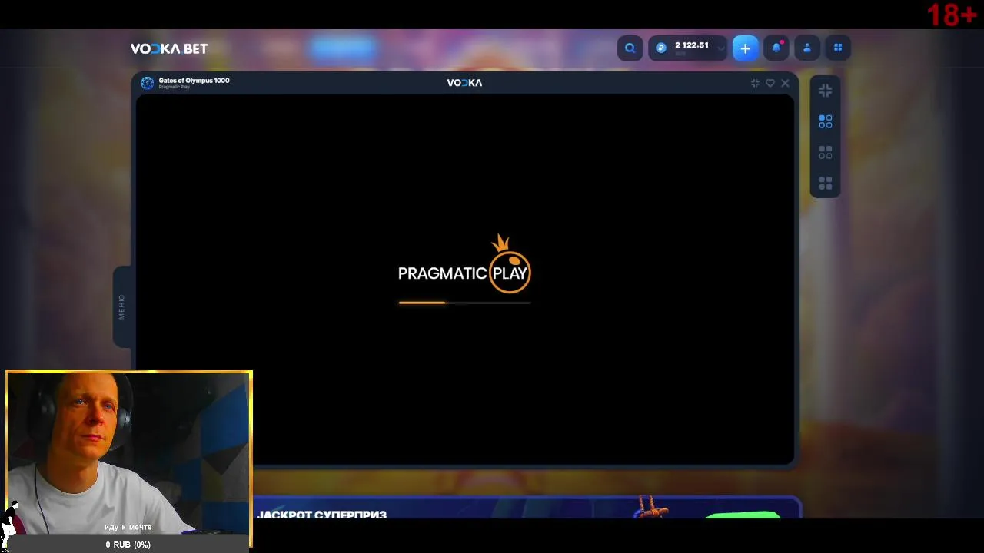
Task: Click the blue plus deposit button
Action: tap(745, 48)
